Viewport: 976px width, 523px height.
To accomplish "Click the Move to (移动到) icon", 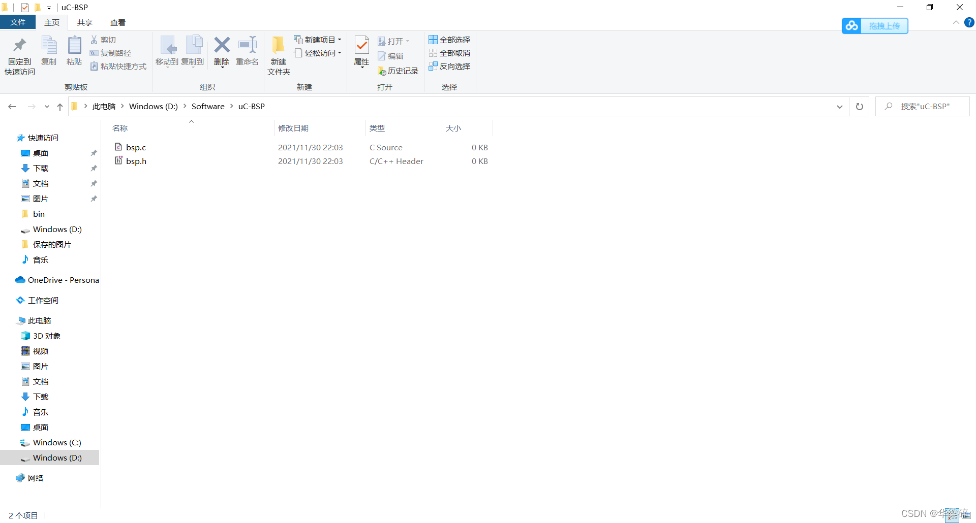I will coord(167,45).
